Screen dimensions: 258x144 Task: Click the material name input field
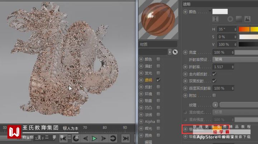coord(153,52)
